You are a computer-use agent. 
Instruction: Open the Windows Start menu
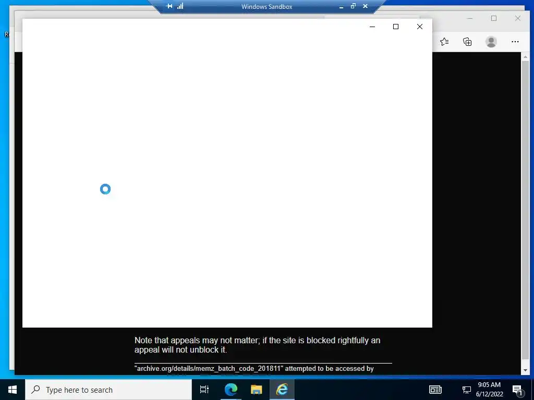tap(13, 390)
